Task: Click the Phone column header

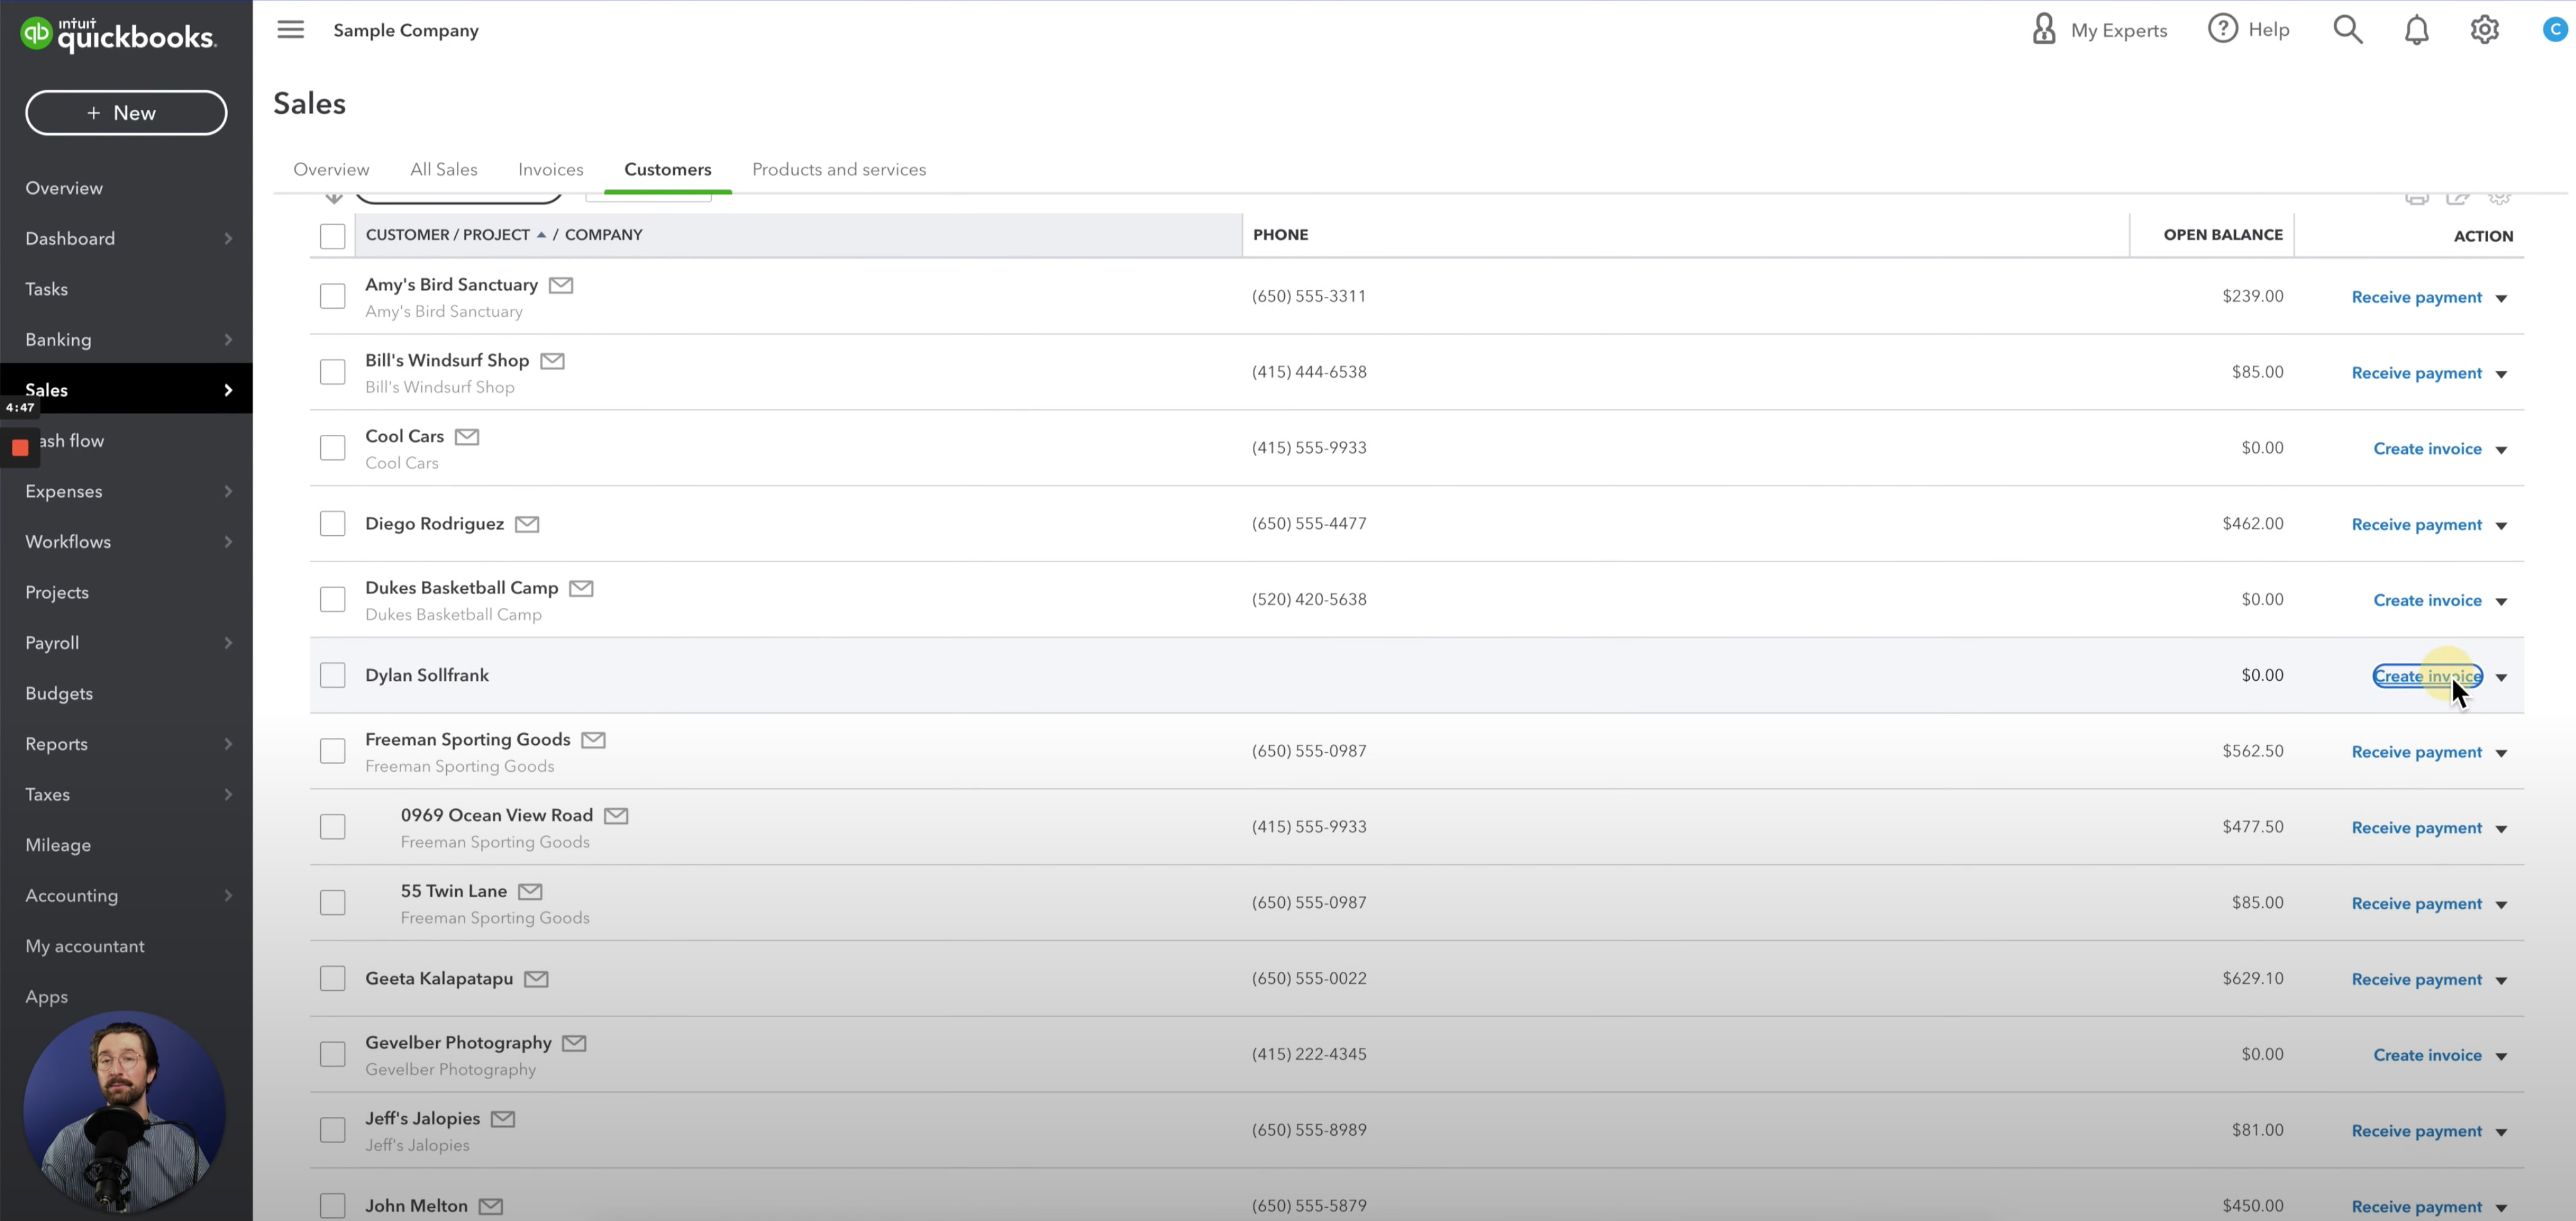Action: click(1280, 235)
